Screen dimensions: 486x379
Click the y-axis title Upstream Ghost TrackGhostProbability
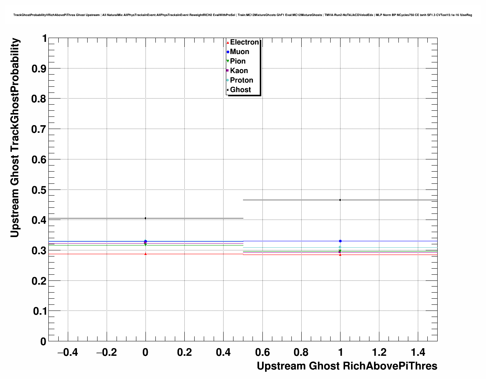[14, 138]
